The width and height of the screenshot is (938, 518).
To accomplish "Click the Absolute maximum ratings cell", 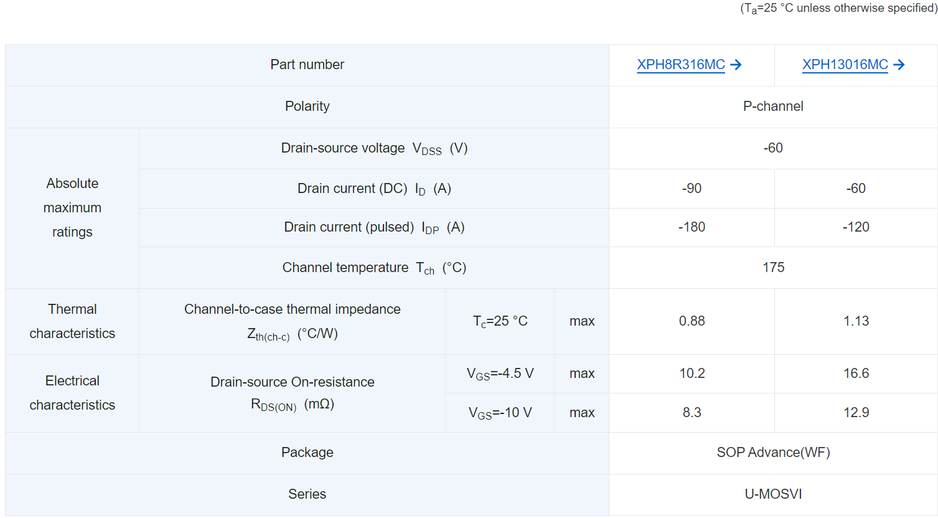I will point(72,208).
